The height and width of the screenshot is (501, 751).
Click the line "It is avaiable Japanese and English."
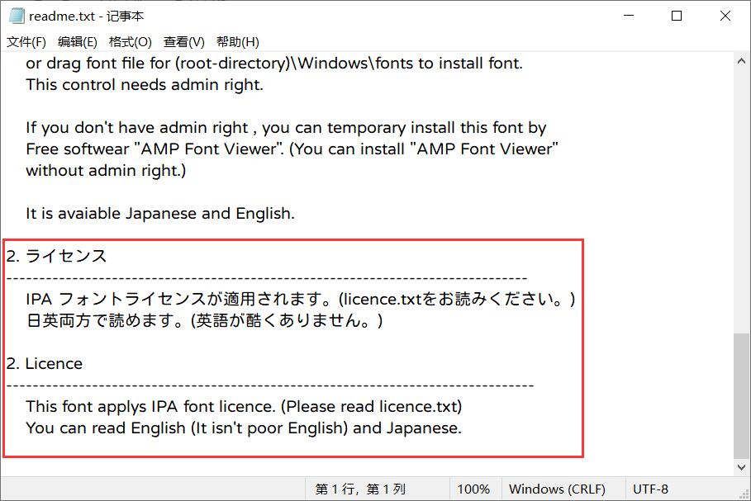(x=160, y=214)
